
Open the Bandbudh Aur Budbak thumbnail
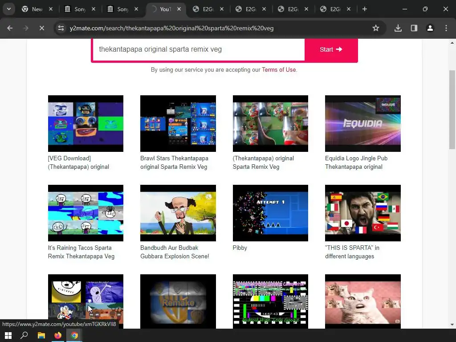pyautogui.click(x=178, y=213)
